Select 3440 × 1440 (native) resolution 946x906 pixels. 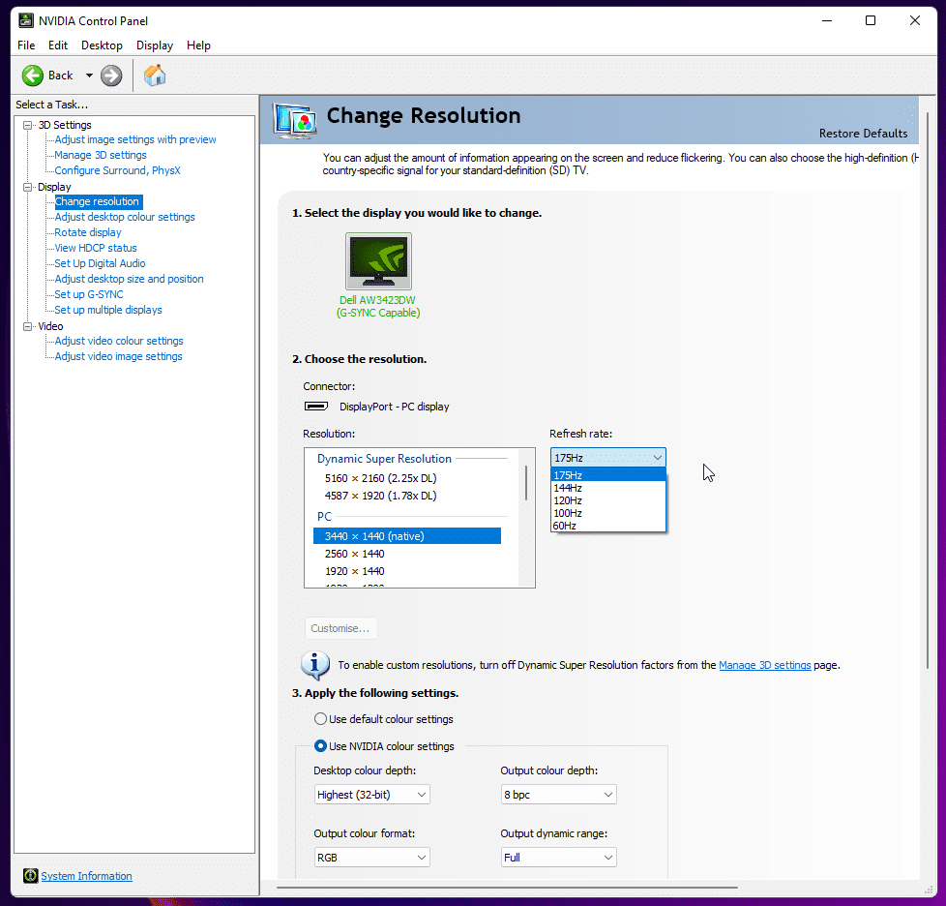407,536
